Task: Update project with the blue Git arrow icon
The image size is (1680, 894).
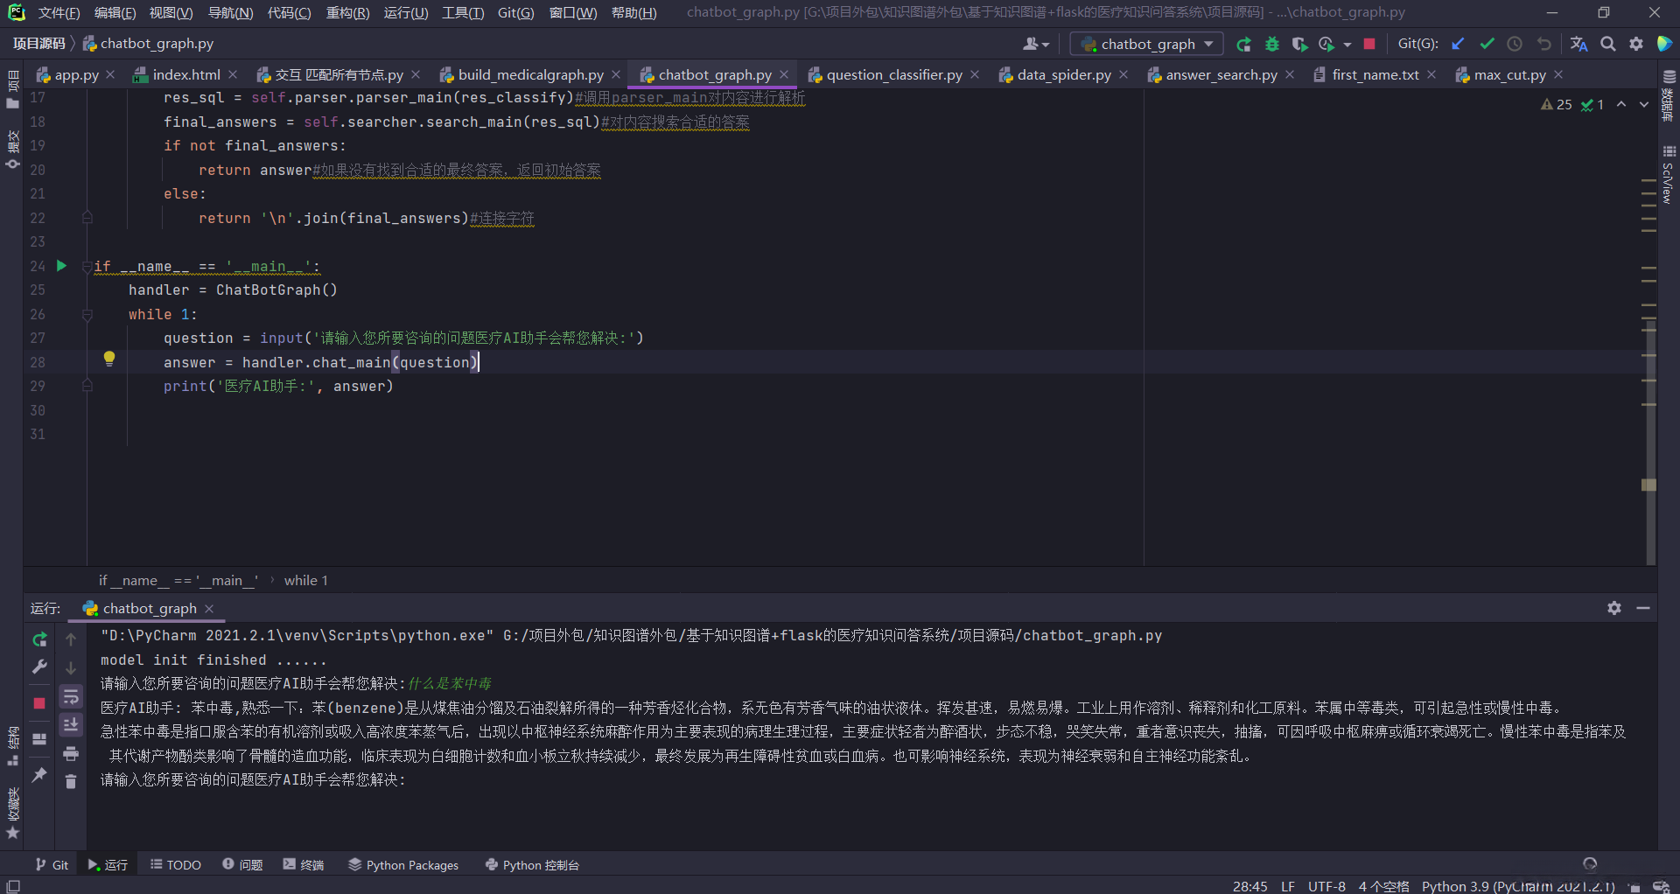Action: tap(1458, 43)
